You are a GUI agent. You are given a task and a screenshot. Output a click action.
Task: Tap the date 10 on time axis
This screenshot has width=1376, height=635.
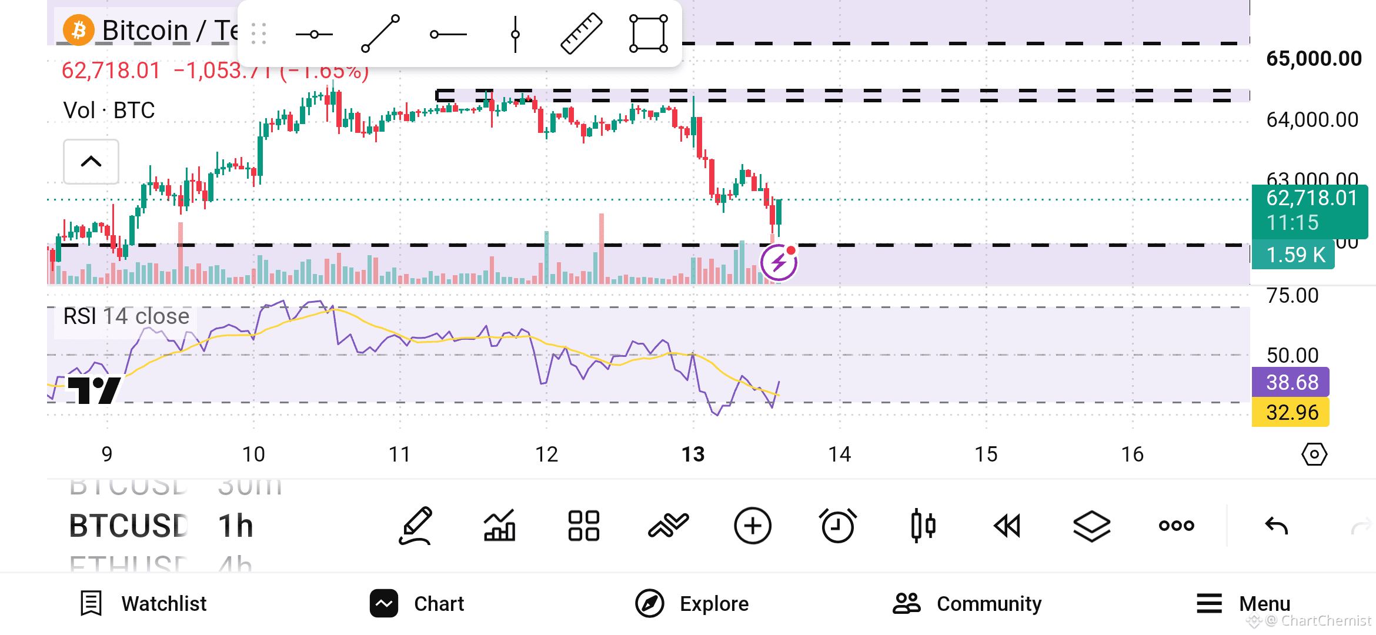pyautogui.click(x=253, y=454)
